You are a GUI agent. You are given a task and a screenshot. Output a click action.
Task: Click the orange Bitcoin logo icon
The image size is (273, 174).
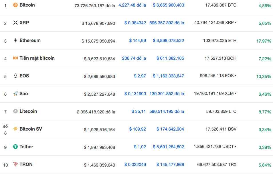click(x=15, y=5)
